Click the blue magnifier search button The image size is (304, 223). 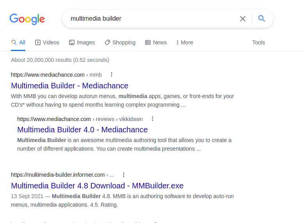(261, 19)
